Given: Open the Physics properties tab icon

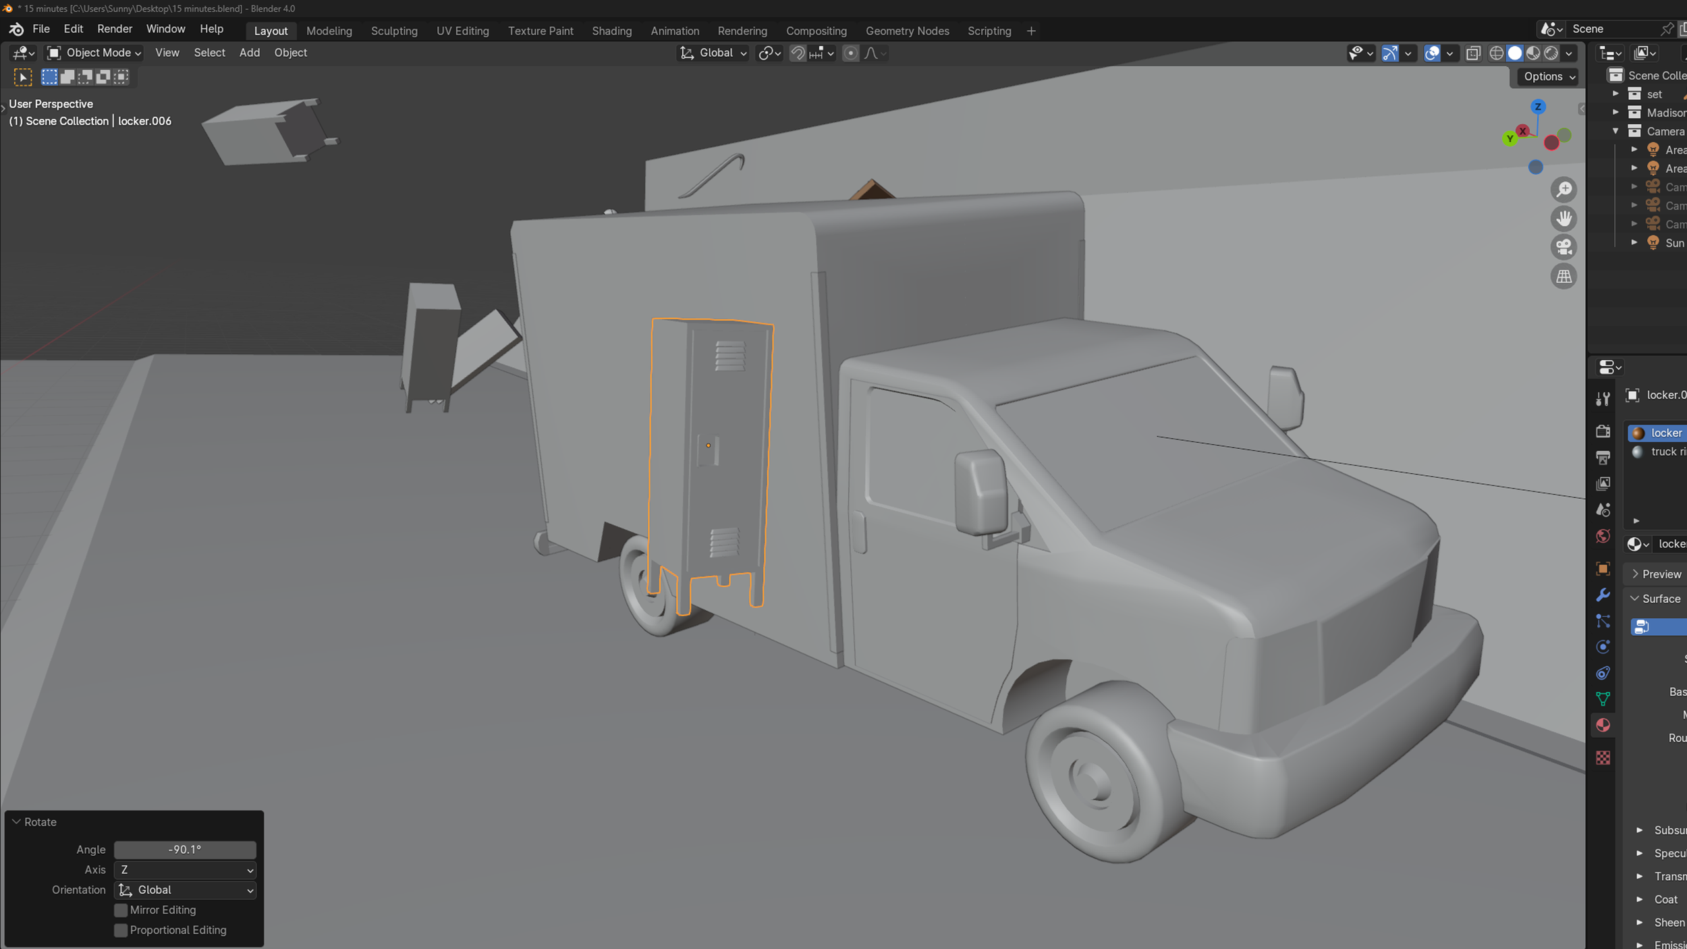Looking at the screenshot, I should click(x=1603, y=647).
